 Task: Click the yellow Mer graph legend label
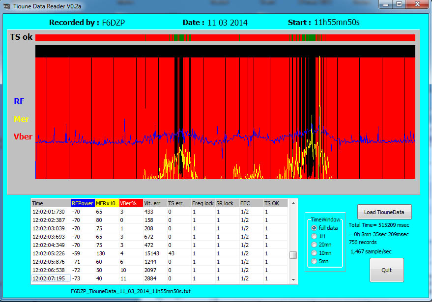pyautogui.click(x=22, y=119)
